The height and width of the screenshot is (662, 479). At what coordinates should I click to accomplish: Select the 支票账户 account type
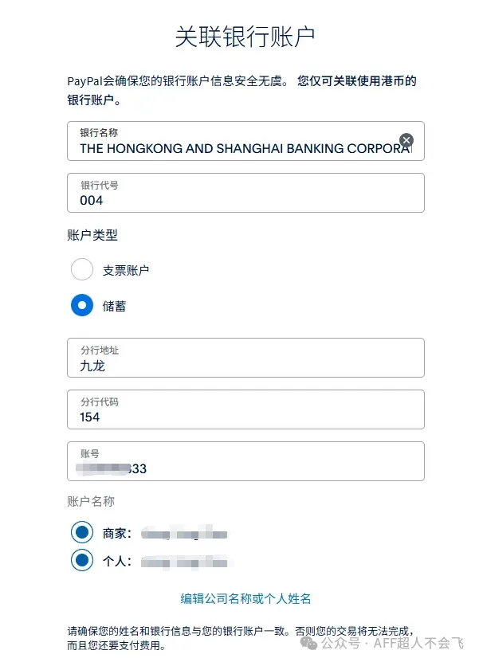pos(82,269)
